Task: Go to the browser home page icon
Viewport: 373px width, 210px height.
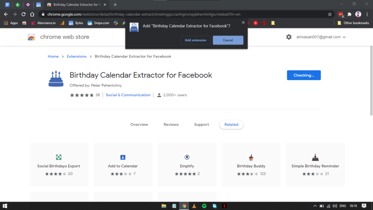Action: coord(32,15)
